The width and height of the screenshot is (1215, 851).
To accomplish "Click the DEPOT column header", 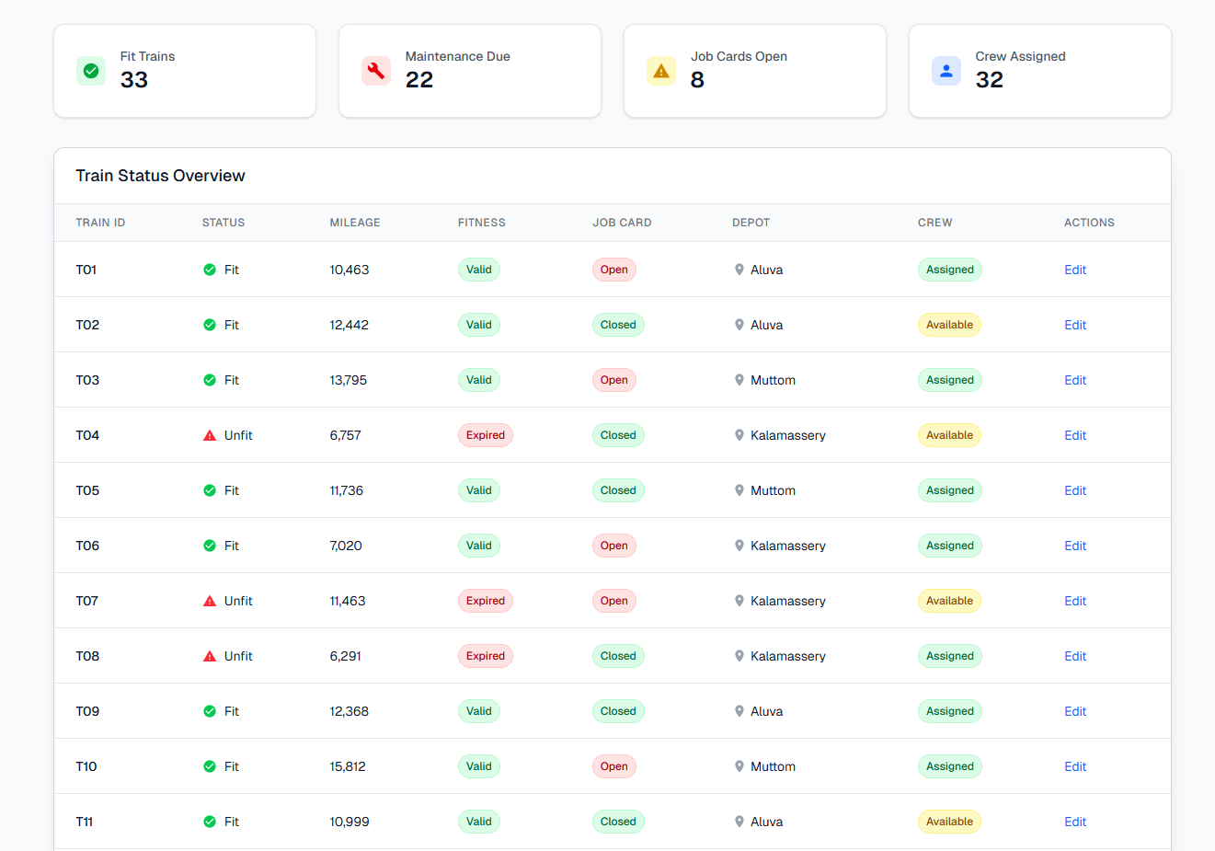I will [x=751, y=223].
